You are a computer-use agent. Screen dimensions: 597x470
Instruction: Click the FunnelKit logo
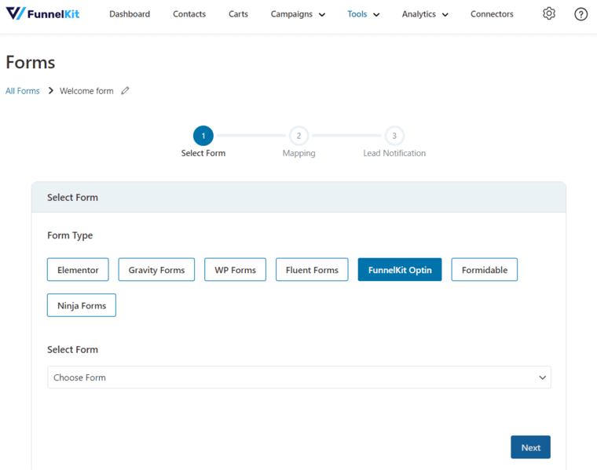pyautogui.click(x=42, y=13)
